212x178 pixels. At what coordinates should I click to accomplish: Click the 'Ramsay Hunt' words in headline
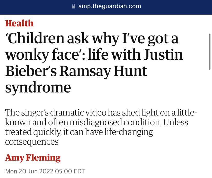(x=103, y=71)
